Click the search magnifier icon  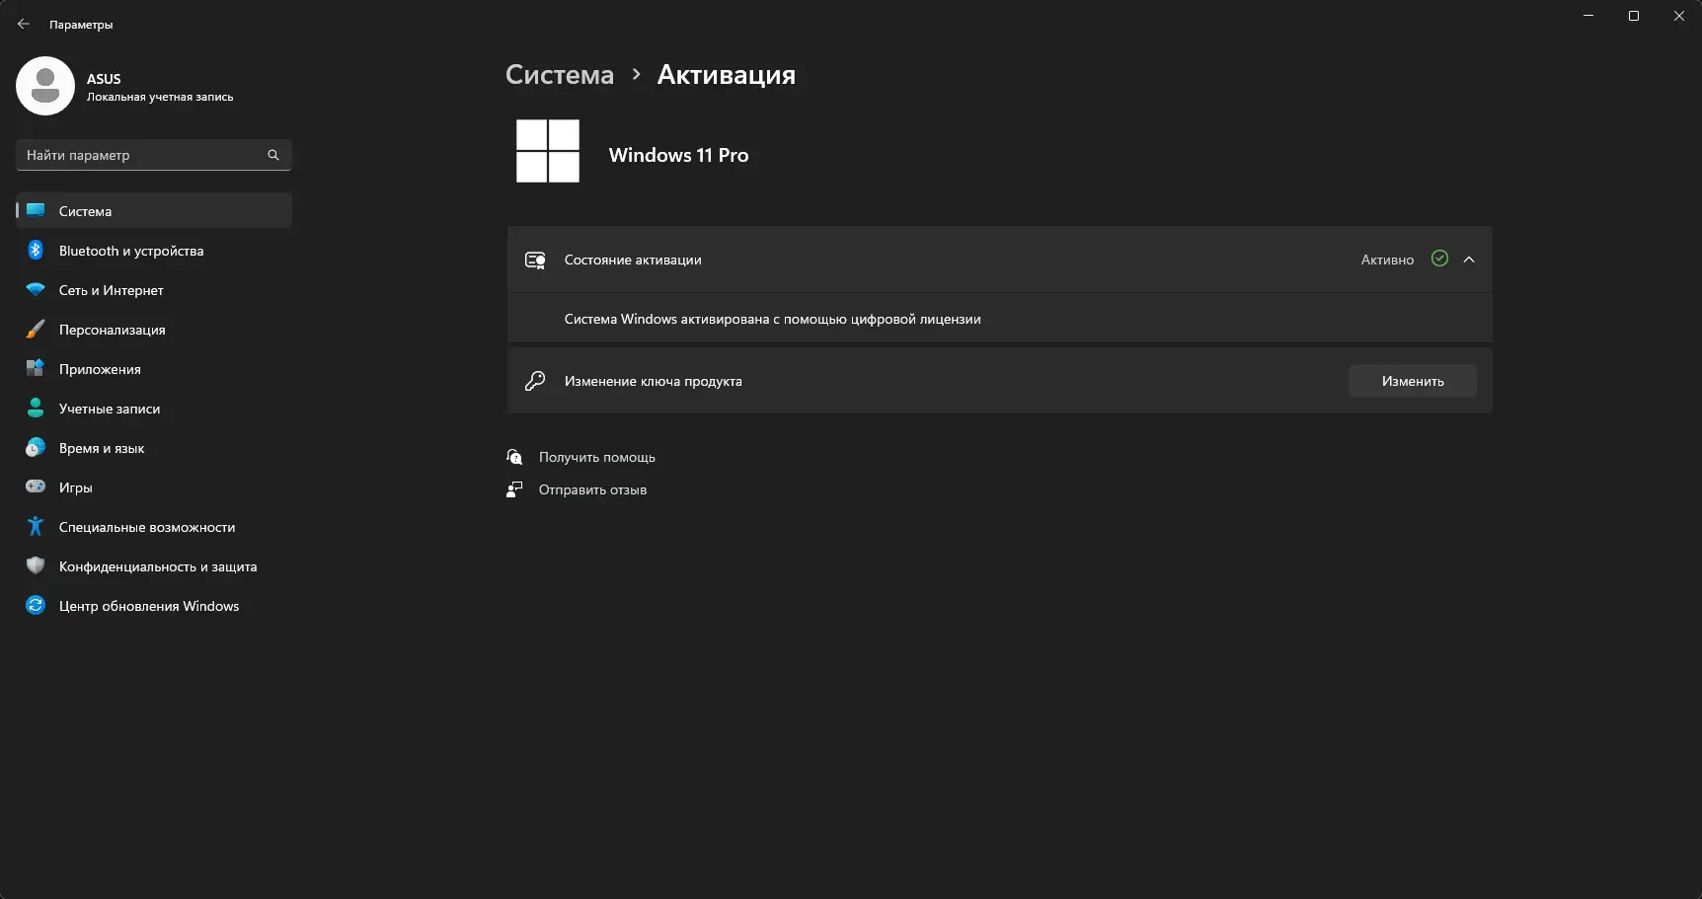coord(273,155)
